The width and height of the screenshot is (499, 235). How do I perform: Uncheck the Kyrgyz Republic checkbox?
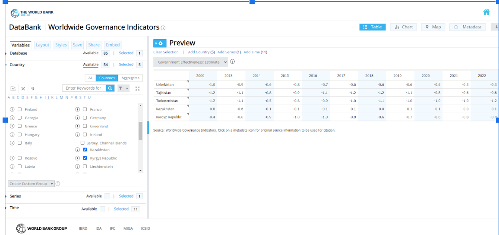point(85,158)
